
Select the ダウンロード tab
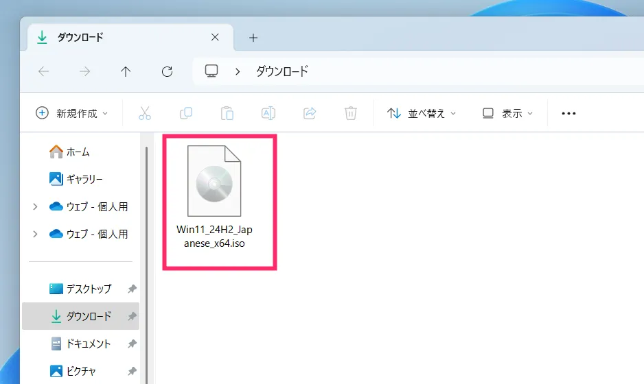(x=130, y=37)
